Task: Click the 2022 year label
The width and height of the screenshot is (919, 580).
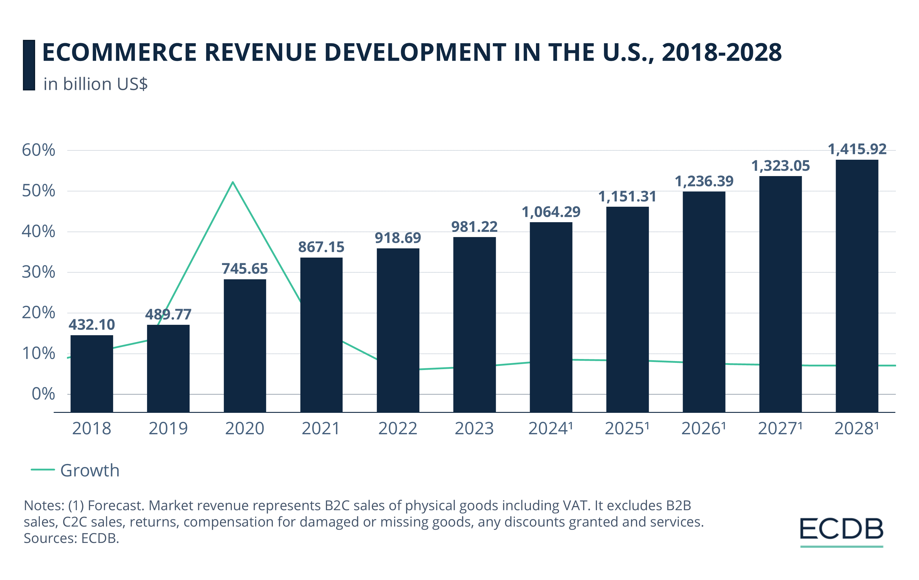Action: (398, 429)
